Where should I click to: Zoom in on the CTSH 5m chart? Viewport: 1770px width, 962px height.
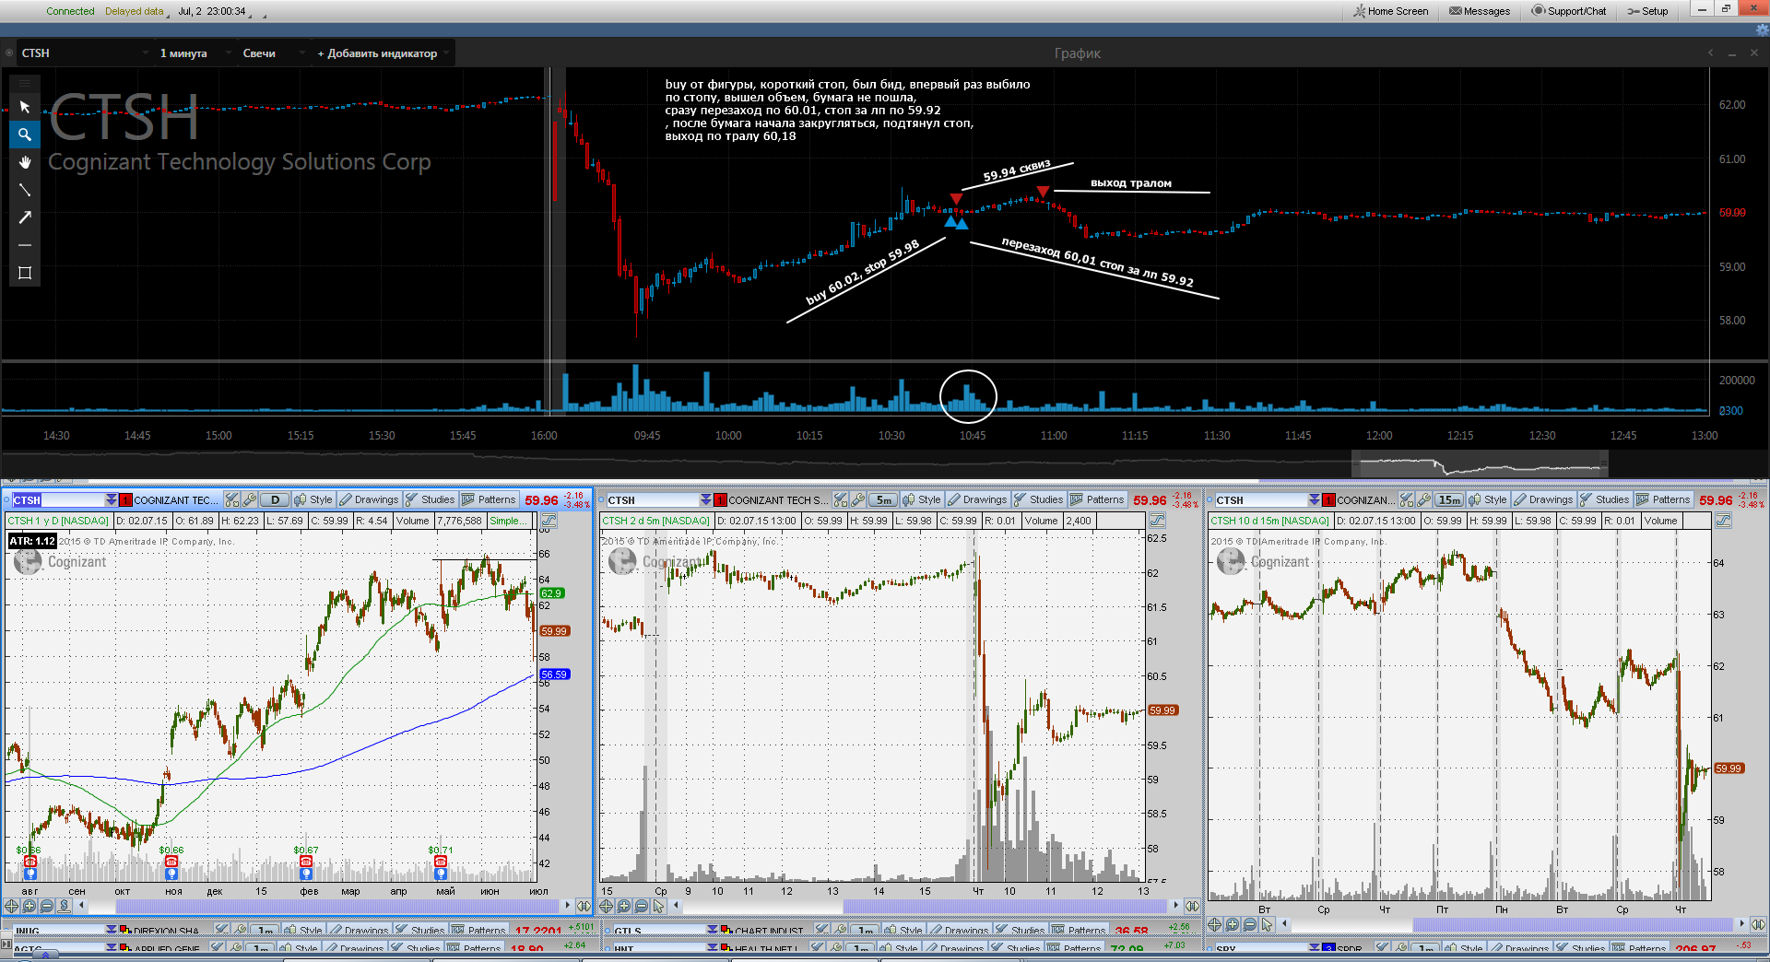pos(624,906)
